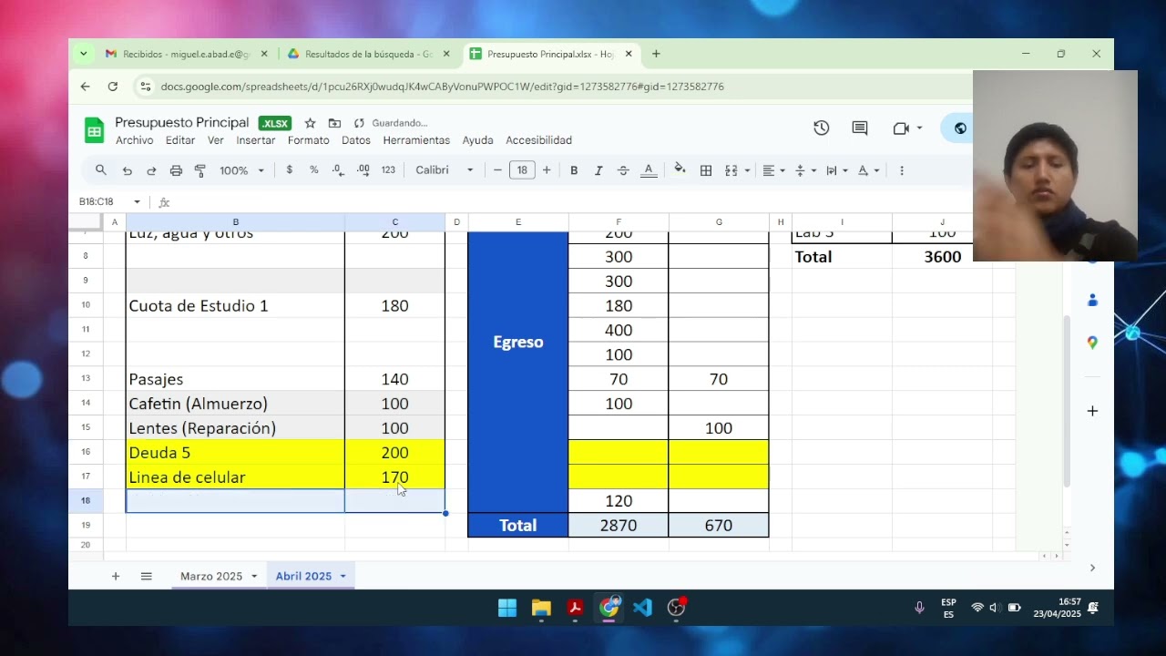Open the Archivo menu
Viewport: 1166px width, 656px height.
[134, 140]
